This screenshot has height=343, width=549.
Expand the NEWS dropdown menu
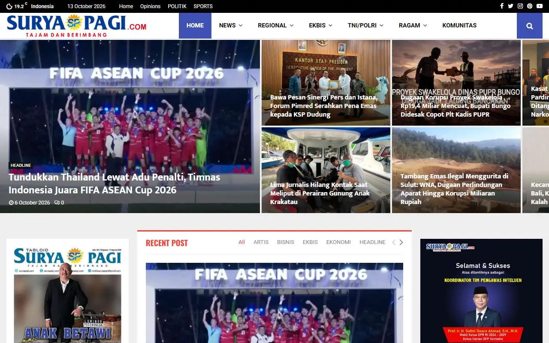(231, 25)
